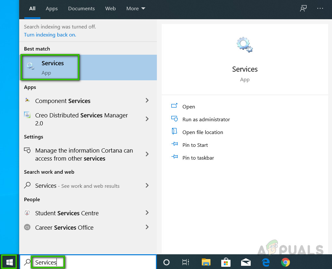The height and width of the screenshot is (269, 332).
Task: Click the Cortana settings shield icon
Action: click(x=27, y=150)
